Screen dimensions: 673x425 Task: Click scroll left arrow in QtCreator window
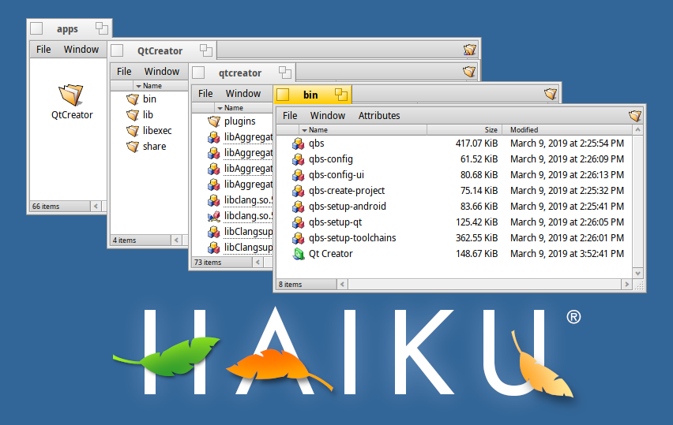(176, 240)
